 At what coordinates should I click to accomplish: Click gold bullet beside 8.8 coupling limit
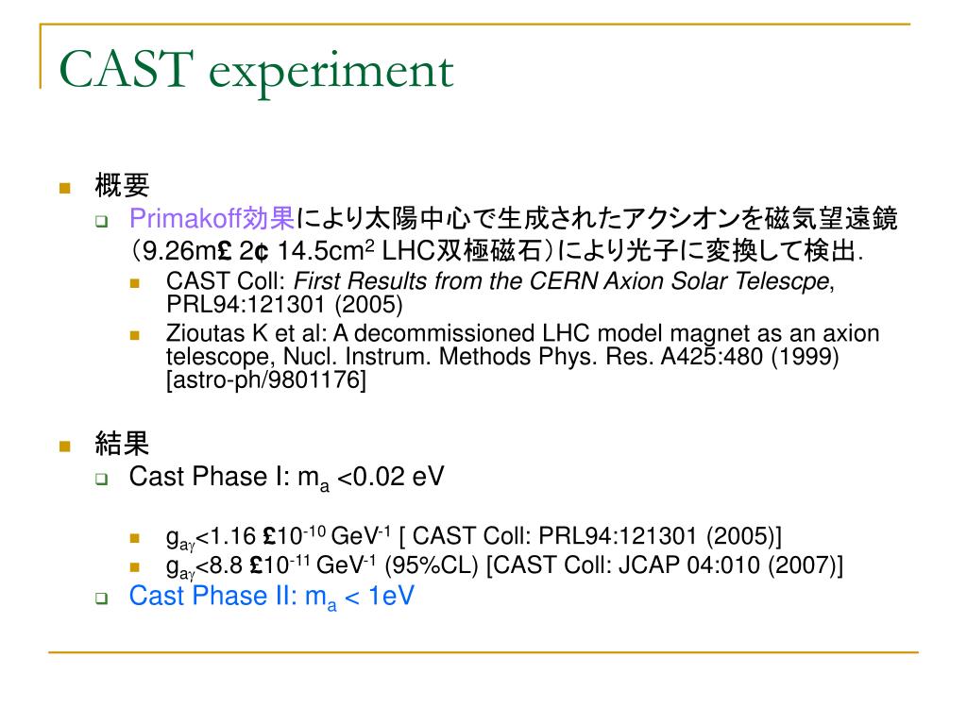(x=135, y=567)
